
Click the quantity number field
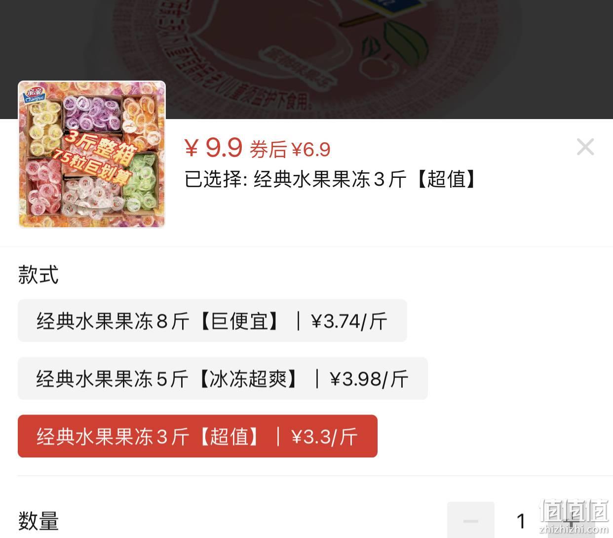click(521, 521)
